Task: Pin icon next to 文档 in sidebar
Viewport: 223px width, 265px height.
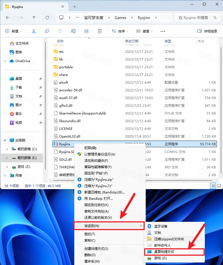Action: [x=40, y=96]
